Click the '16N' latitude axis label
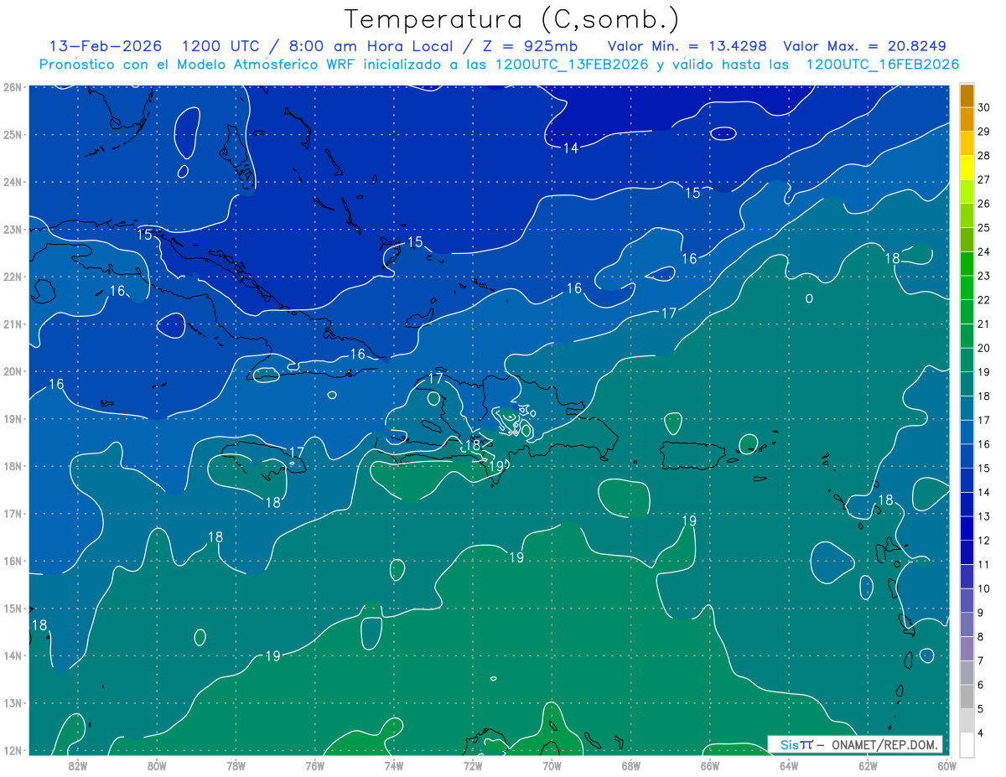Screen dimensions: 1006x777 point(12,561)
